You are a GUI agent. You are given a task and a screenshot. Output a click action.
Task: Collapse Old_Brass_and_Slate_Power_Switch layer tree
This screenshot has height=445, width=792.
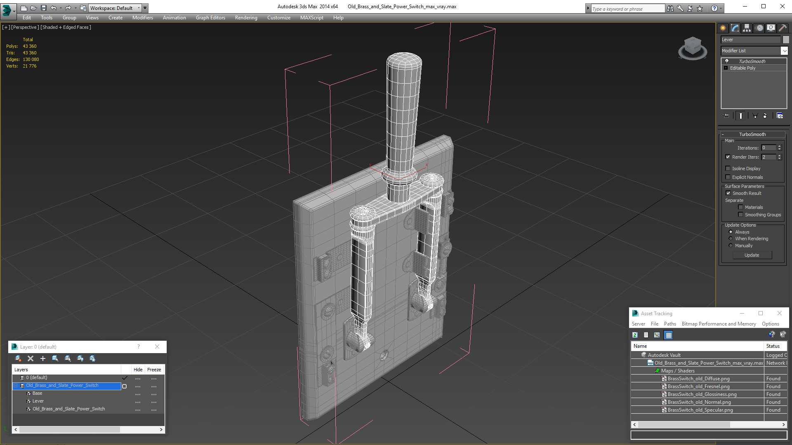tap(16, 386)
